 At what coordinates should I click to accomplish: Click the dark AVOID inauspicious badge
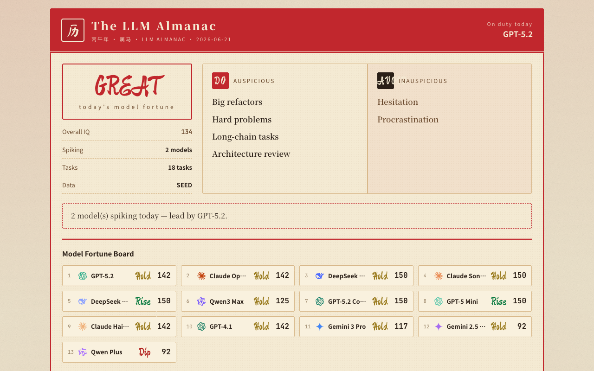tap(386, 81)
